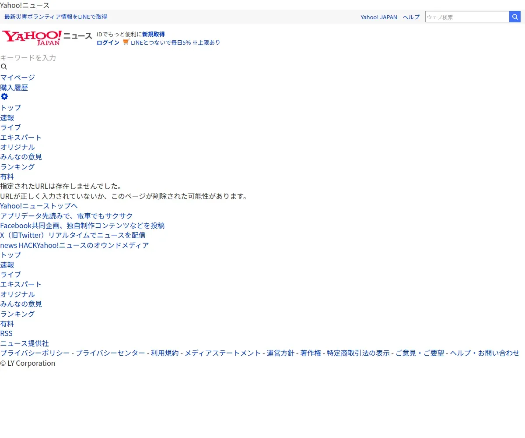Open プライバシーポリシー in the footer

(35, 353)
